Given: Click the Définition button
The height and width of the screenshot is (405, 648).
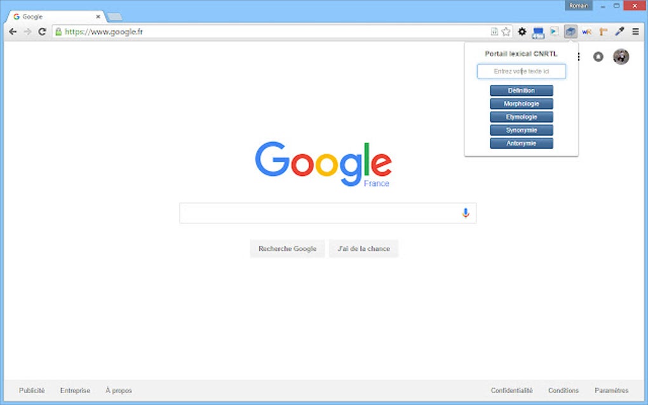Looking at the screenshot, I should (521, 90).
